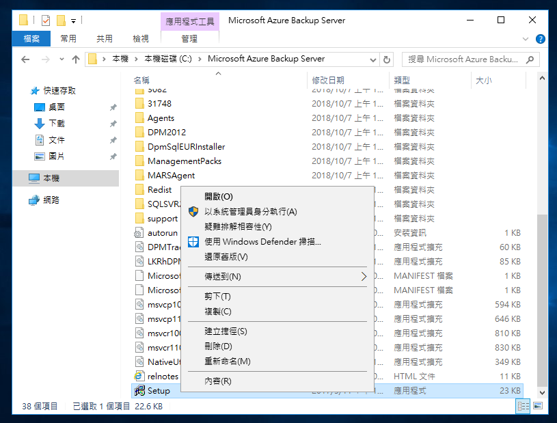Refresh the current folder view
The image size is (557, 423).
(387, 59)
